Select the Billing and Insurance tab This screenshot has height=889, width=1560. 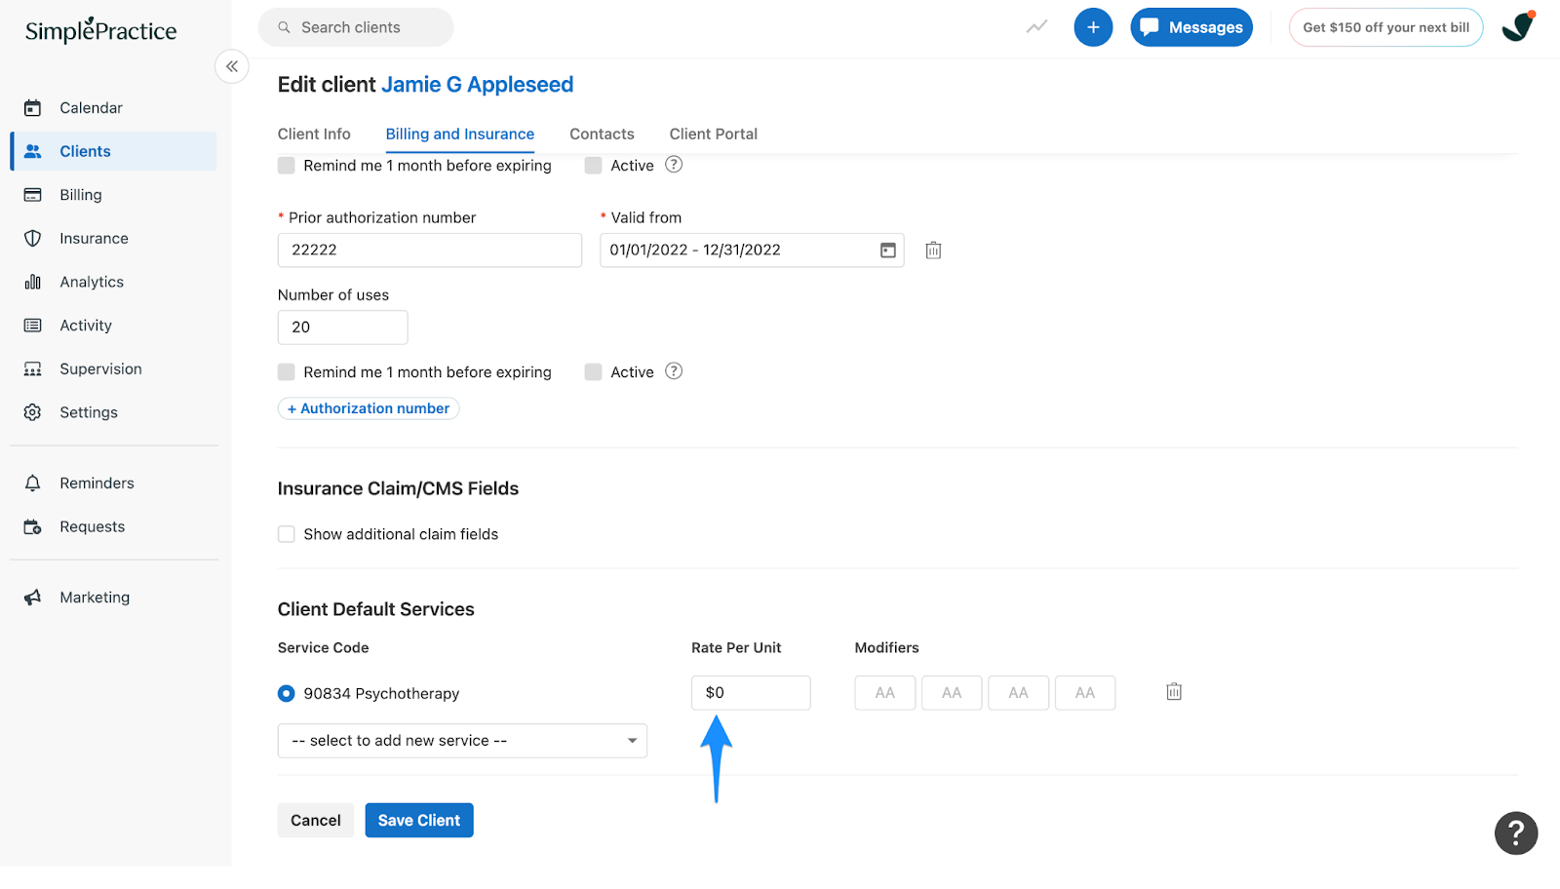tap(460, 135)
